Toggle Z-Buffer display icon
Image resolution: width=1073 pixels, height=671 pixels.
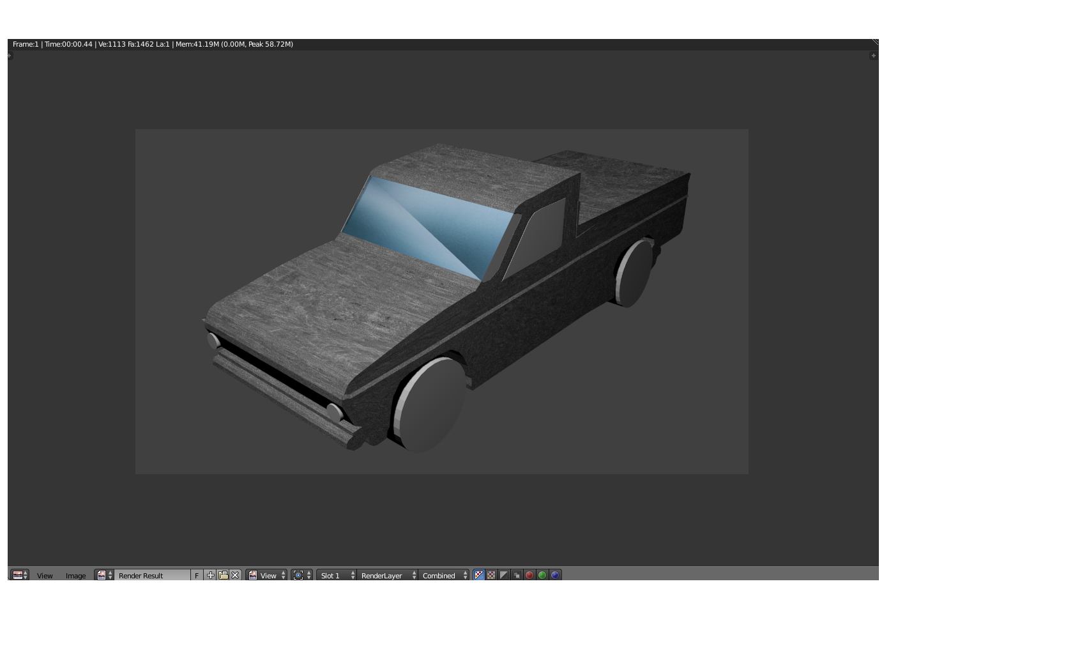517,575
